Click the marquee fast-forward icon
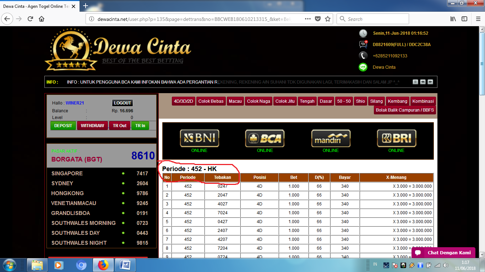This screenshot has width=485, height=272. pos(430,82)
